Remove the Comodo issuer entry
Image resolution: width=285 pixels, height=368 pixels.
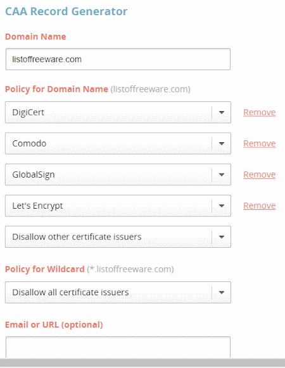(260, 144)
